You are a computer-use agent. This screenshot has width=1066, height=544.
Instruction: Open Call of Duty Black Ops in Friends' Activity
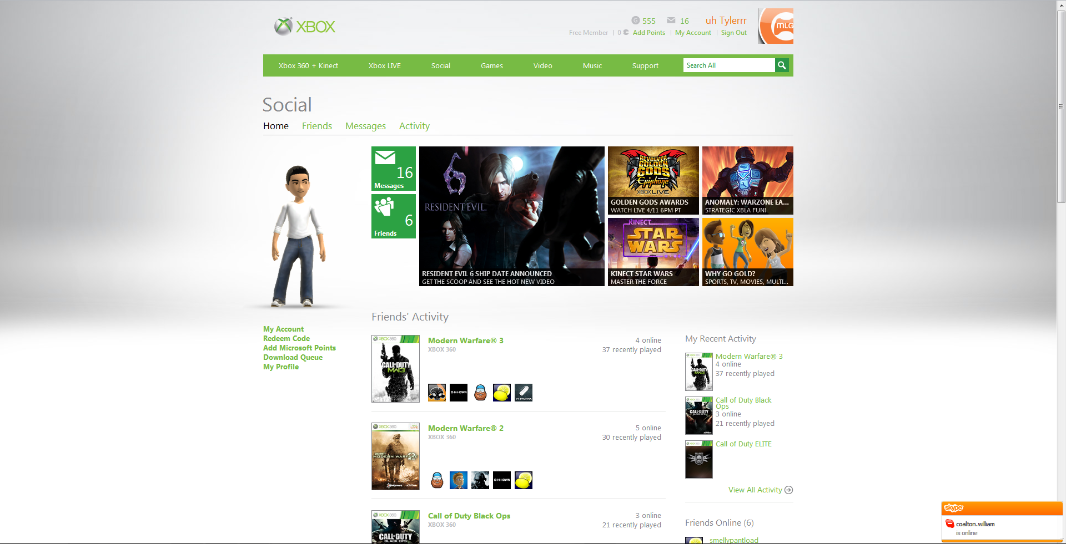(469, 516)
